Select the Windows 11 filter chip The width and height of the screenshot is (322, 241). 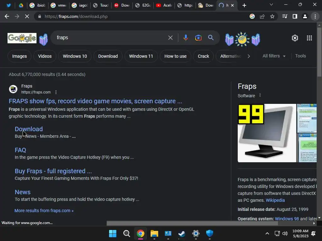click(141, 56)
